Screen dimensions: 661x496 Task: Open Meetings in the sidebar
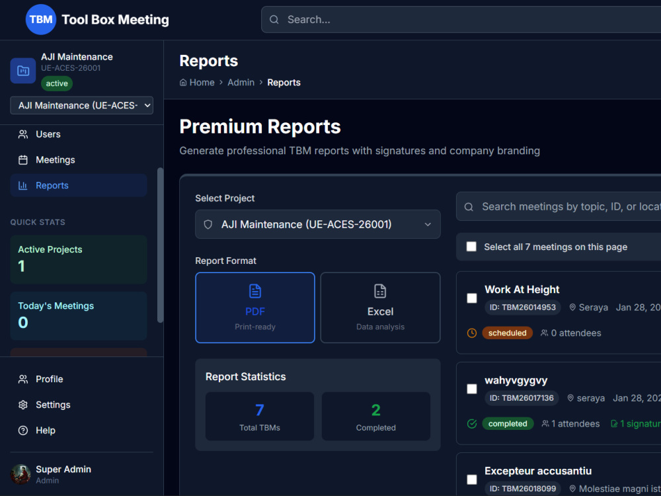coord(79,160)
